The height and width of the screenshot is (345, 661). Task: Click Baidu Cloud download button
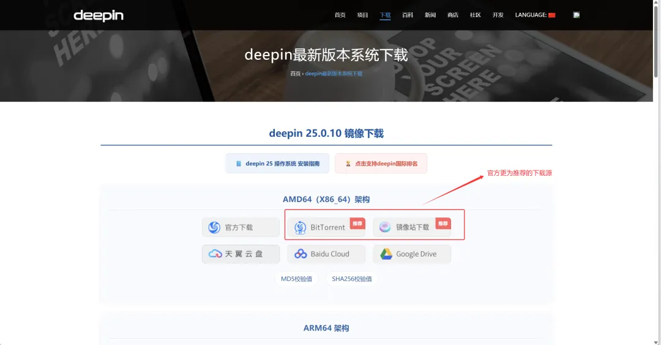(x=326, y=254)
